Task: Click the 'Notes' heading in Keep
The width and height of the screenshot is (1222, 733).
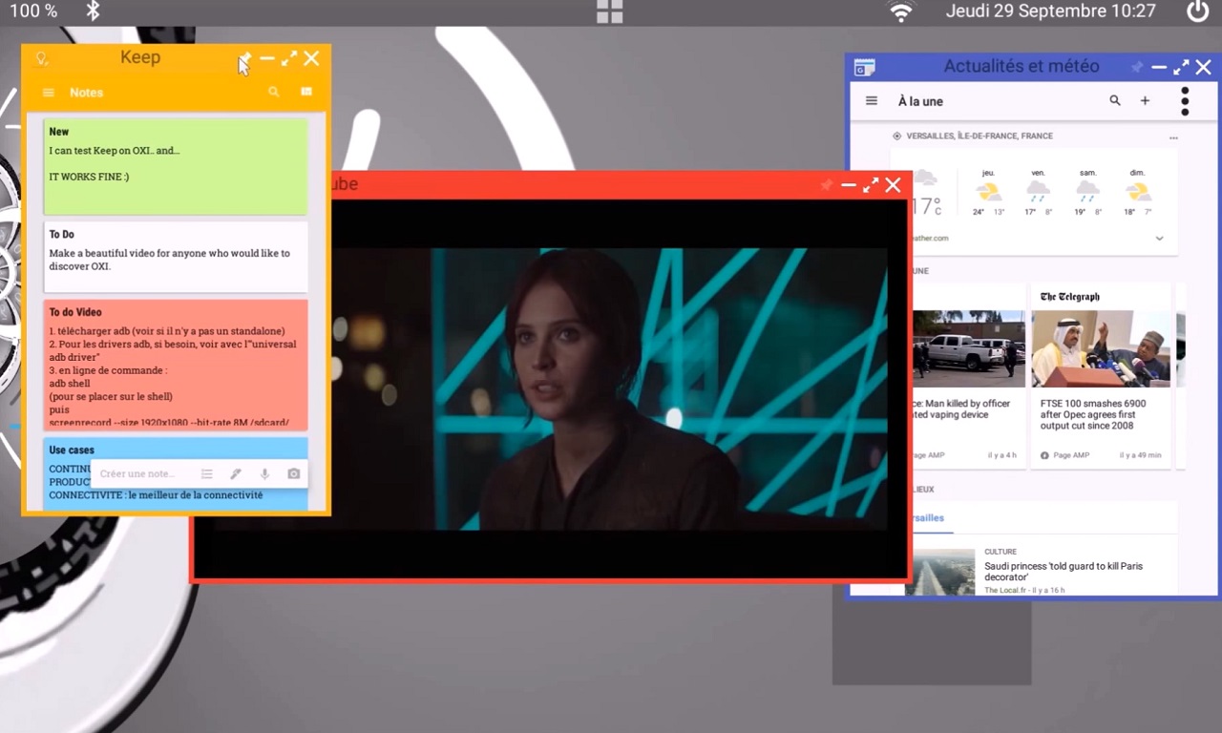Action: point(86,93)
